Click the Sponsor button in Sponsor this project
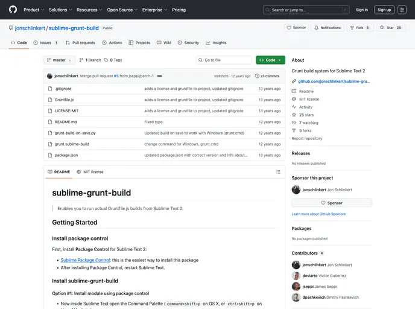Viewport: 415px width, 309px height. pos(332,203)
